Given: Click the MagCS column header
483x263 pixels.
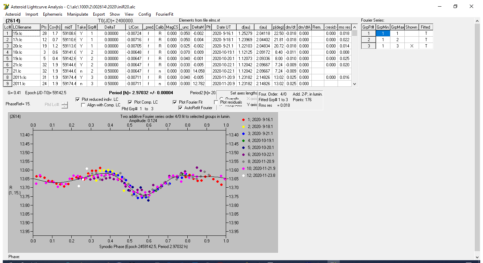Looking at the screenshot, I should pyautogui.click(x=172, y=27).
